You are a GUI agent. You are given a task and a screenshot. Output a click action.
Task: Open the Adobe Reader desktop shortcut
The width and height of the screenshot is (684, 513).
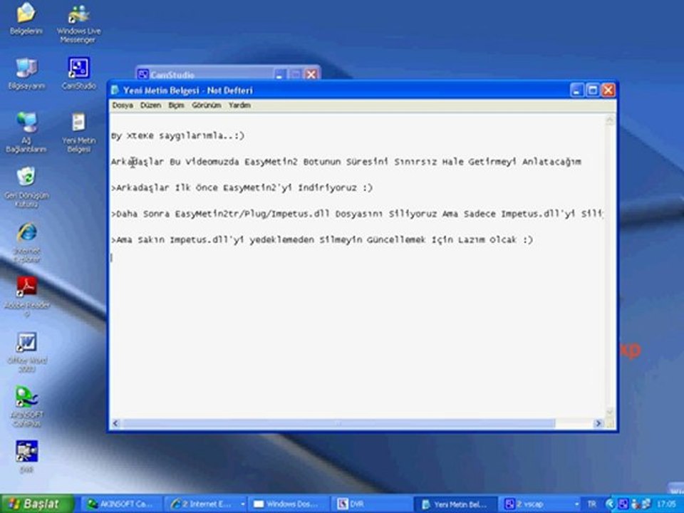tap(26, 298)
